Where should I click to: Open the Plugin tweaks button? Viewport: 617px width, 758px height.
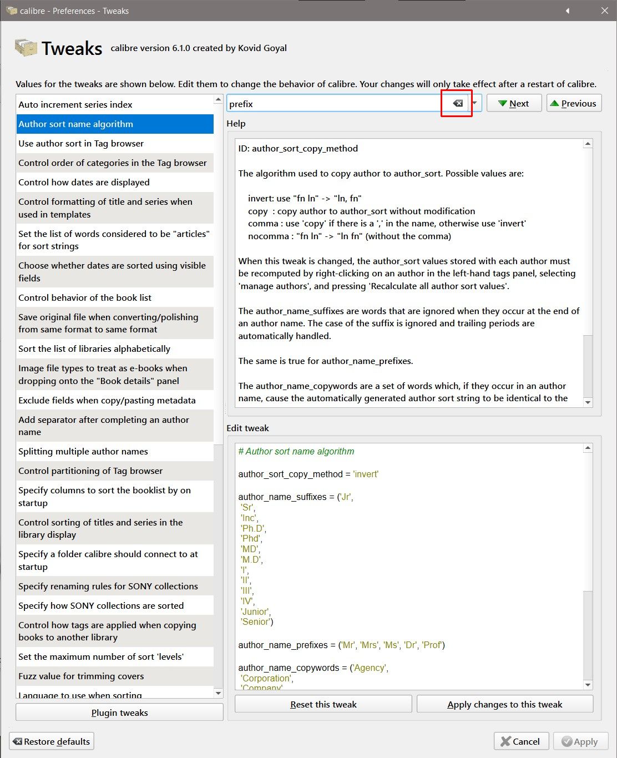[119, 712]
